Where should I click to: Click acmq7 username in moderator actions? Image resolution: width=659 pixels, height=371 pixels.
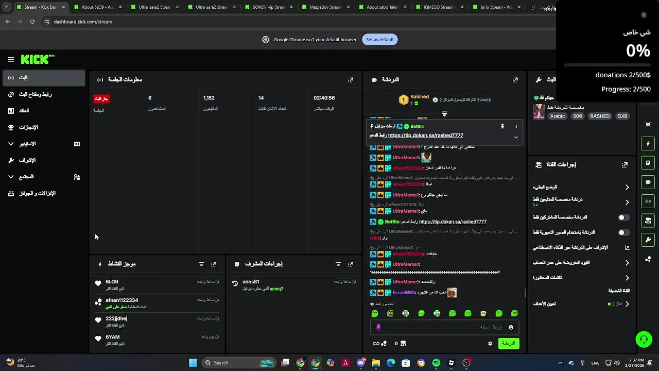click(x=276, y=289)
